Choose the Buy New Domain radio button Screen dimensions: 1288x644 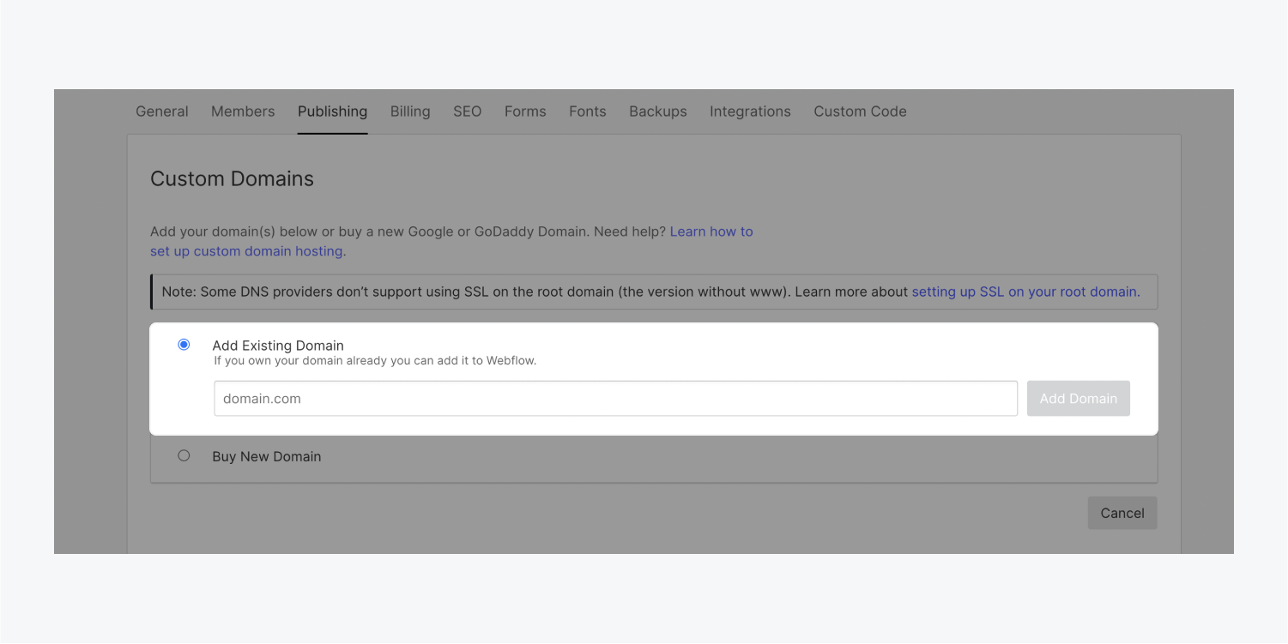(x=184, y=456)
